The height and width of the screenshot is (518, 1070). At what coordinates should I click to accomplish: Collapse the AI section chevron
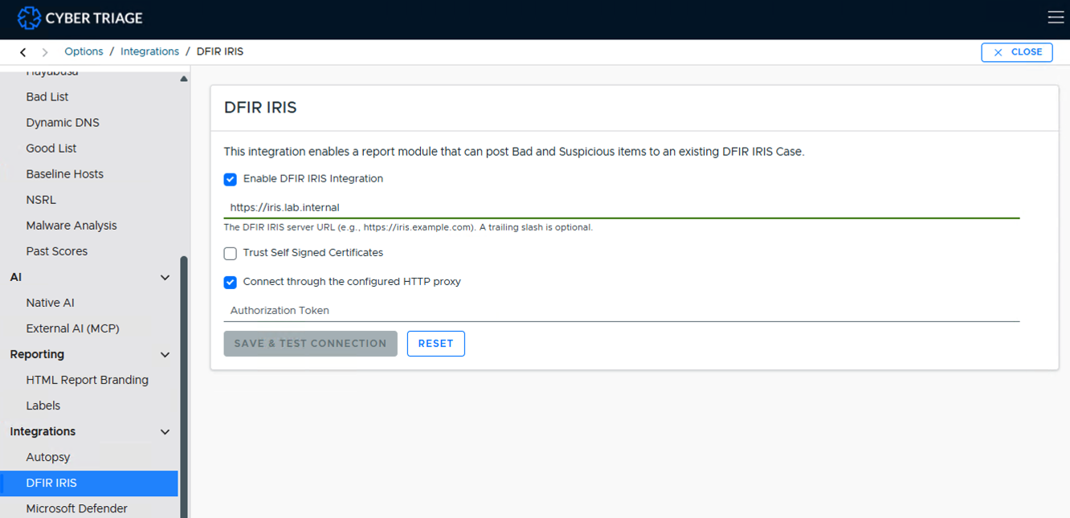point(165,277)
